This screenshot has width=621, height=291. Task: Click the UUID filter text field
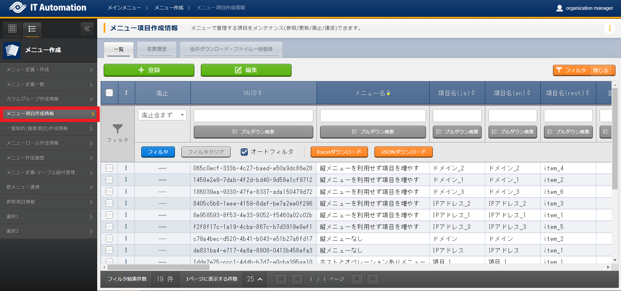tap(253, 115)
